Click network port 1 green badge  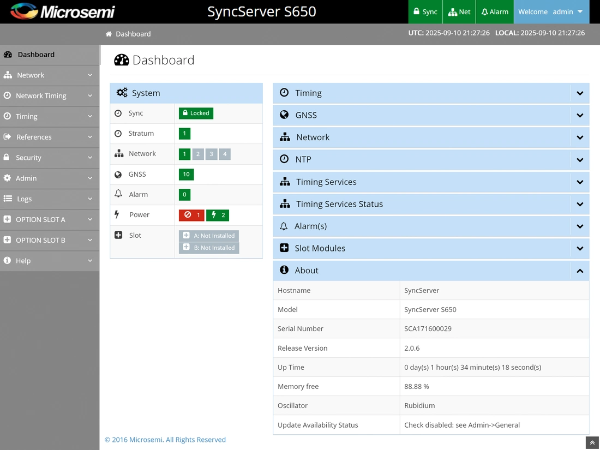pyautogui.click(x=184, y=154)
